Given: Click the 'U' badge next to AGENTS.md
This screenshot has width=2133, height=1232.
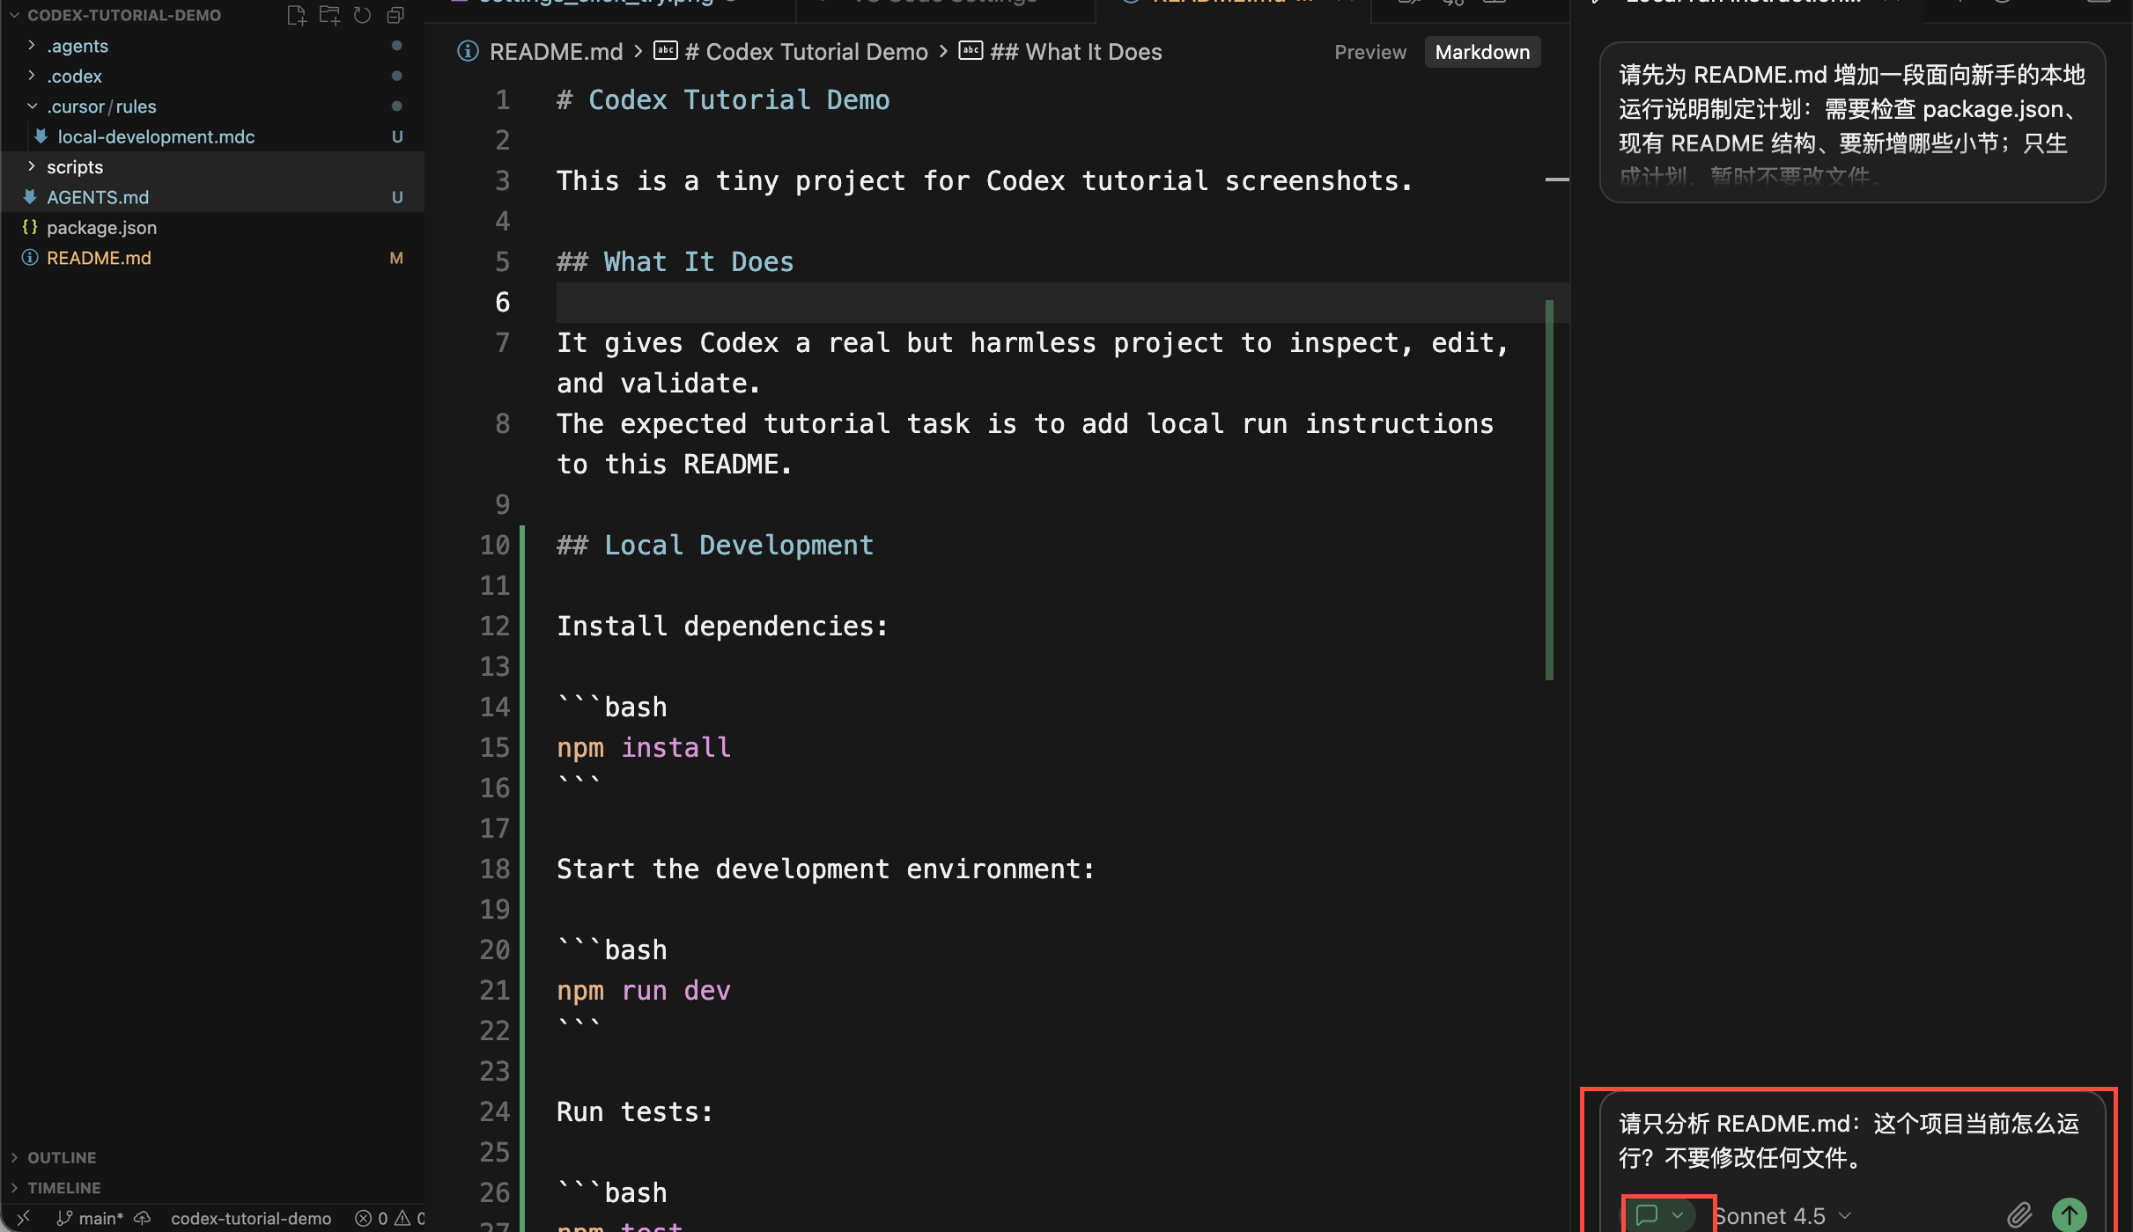Looking at the screenshot, I should 397,197.
